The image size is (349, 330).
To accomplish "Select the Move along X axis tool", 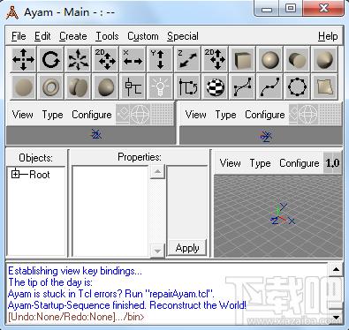I will coord(133,59).
